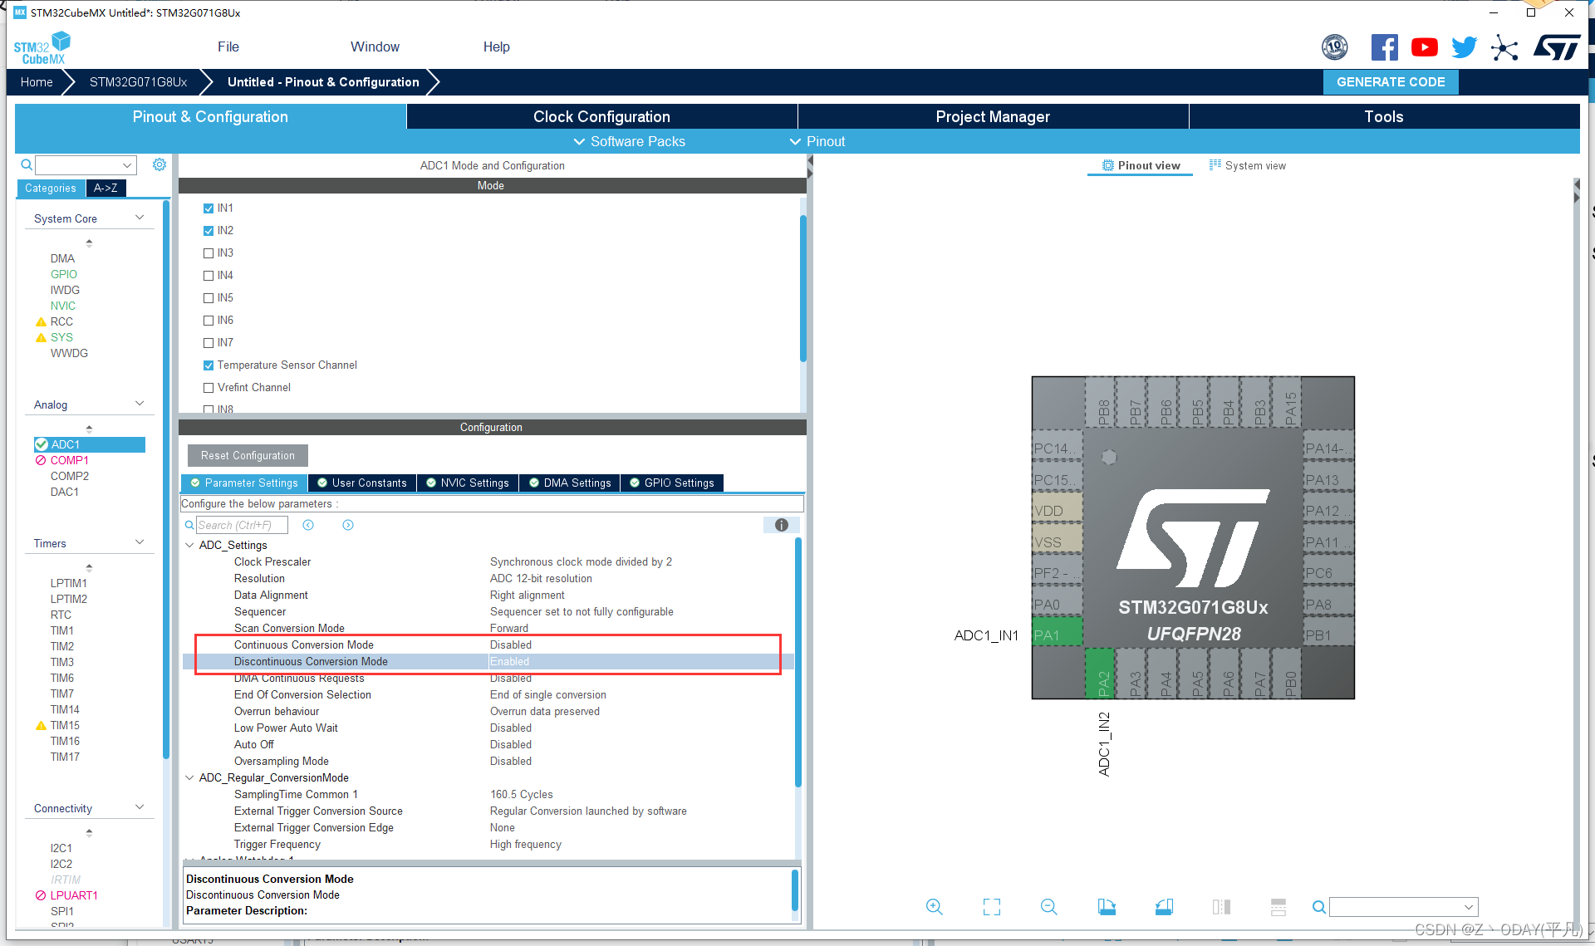Click the settings gear beside the search box
Image resolution: width=1595 pixels, height=946 pixels.
click(x=159, y=164)
